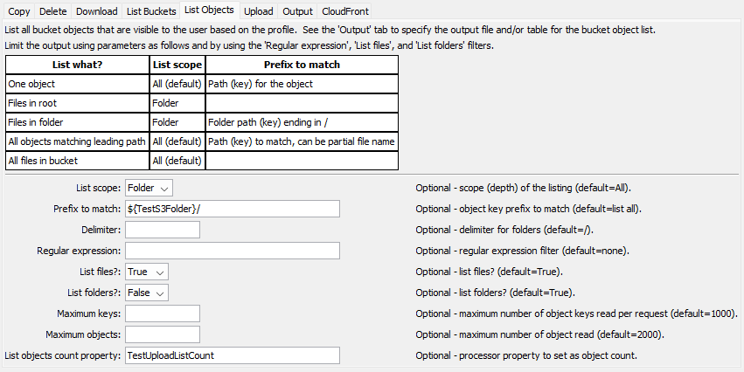Open the List files? dropdown
Image resolution: width=744 pixels, height=372 pixels.
click(146, 272)
